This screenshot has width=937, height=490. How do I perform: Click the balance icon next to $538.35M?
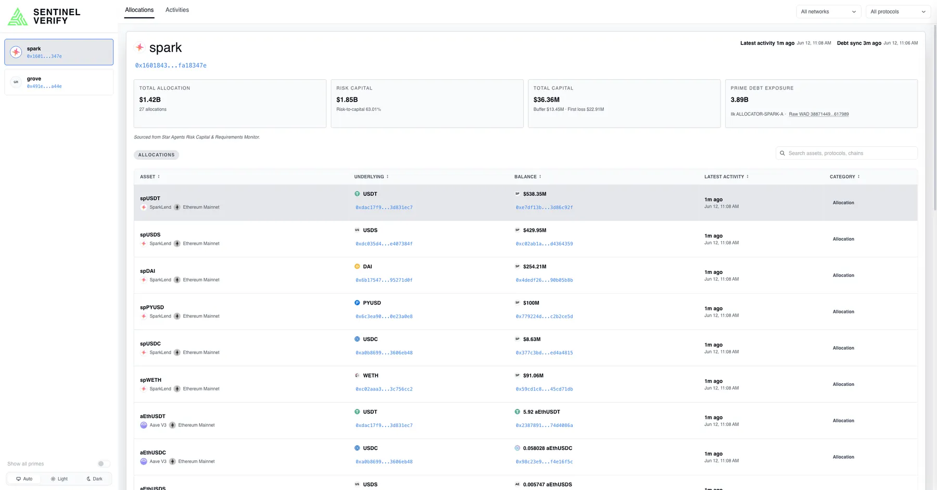[517, 194]
